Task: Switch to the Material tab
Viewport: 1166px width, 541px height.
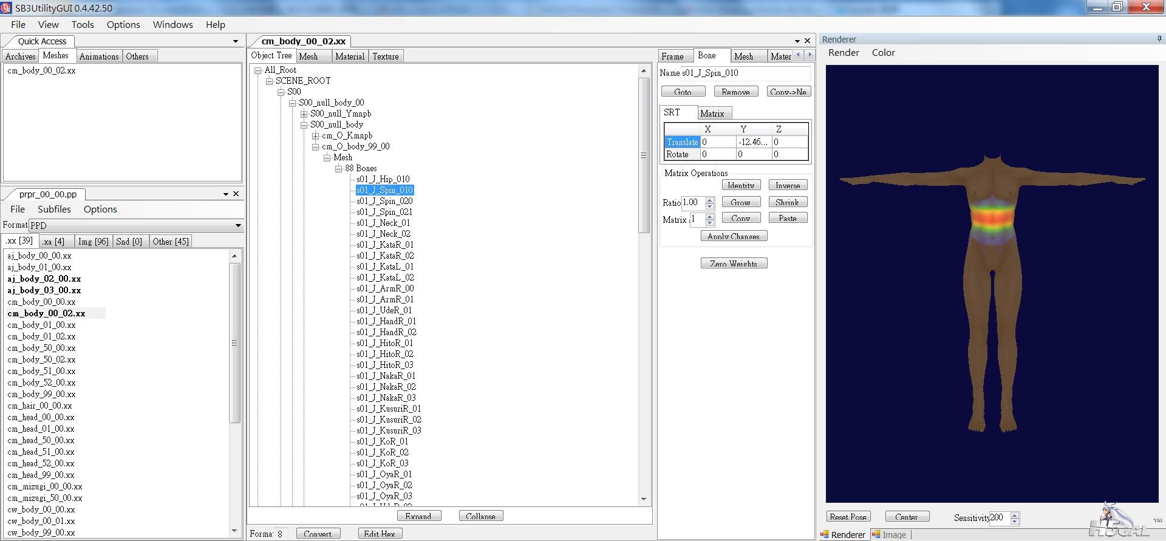Action: pos(350,56)
